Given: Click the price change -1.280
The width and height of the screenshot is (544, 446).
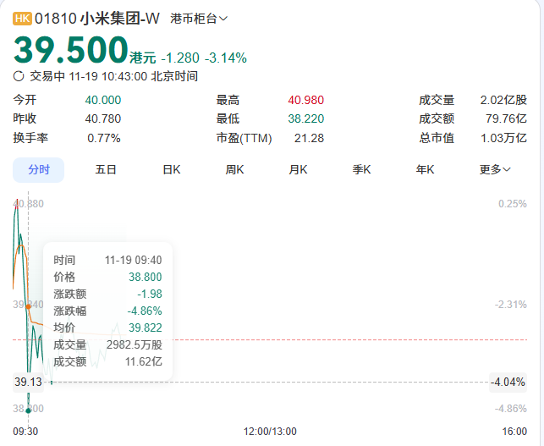Looking at the screenshot, I should click(x=180, y=58).
